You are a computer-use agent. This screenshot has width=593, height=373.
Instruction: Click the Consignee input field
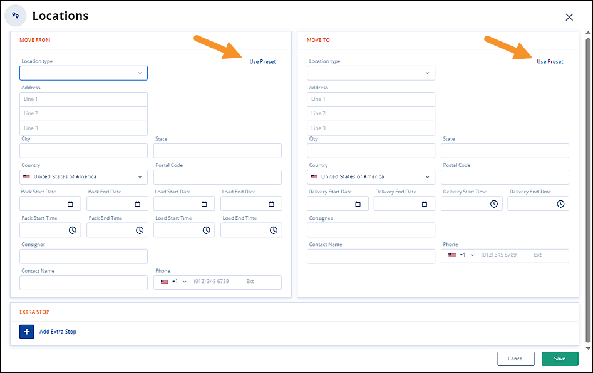pos(371,230)
